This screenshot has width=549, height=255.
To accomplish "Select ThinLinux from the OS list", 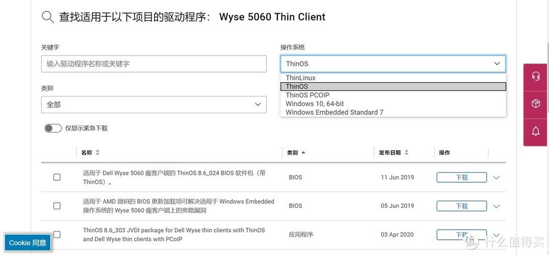I will click(393, 78).
